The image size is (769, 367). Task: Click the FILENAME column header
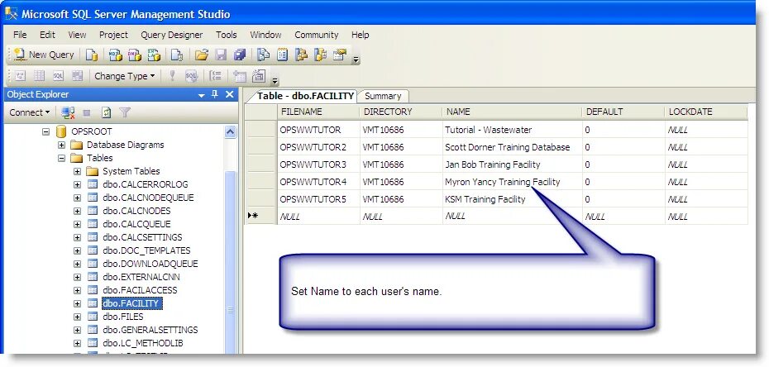pyautogui.click(x=319, y=112)
